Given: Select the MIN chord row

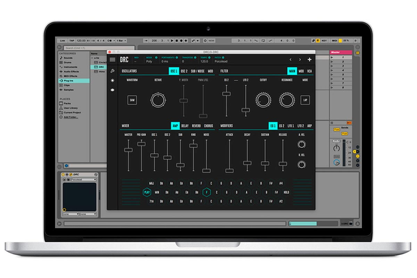Looking at the screenshot, I should point(157,192).
